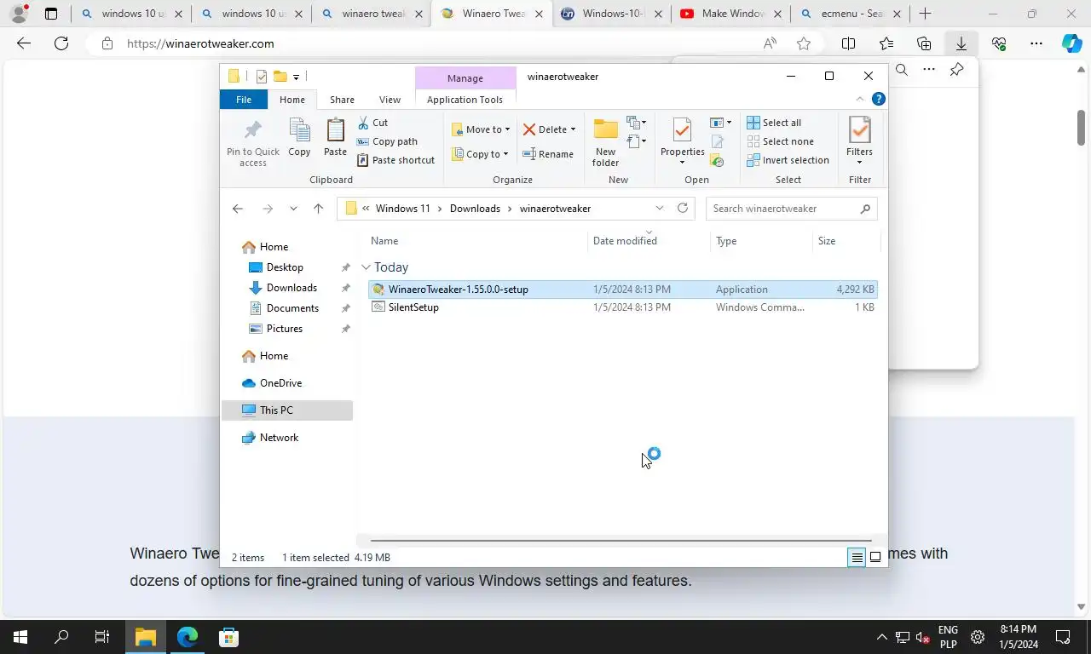This screenshot has height=654, width=1091.
Task: Search downloads in Edge downloads panel
Action: point(902,70)
